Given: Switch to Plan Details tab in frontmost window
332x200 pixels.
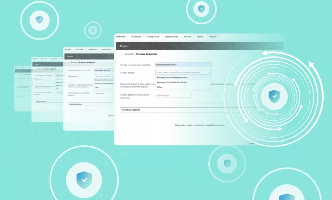Looking at the screenshot, I should pos(136,36).
